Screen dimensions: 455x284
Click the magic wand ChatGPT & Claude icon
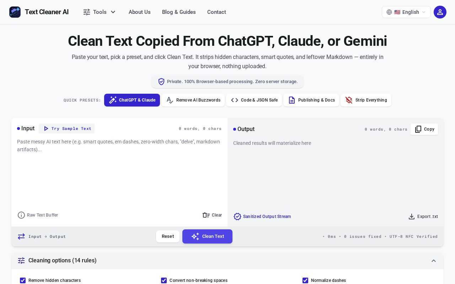click(x=113, y=100)
